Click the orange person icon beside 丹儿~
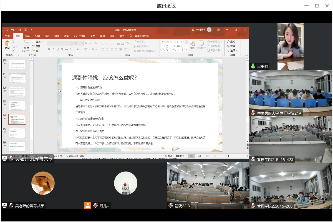 88,206
